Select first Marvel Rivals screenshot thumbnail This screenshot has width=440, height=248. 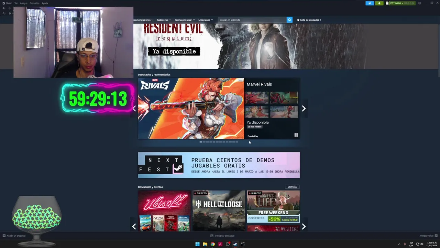coord(256,97)
